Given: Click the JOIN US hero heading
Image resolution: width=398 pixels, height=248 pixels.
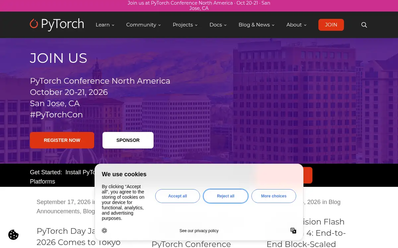Looking at the screenshot, I should (59, 58).
